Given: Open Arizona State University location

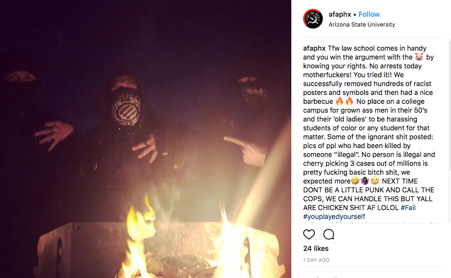Looking at the screenshot, I should coord(362,25).
